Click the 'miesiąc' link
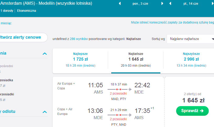Screen dimensions: 214x127 point(6,23)
